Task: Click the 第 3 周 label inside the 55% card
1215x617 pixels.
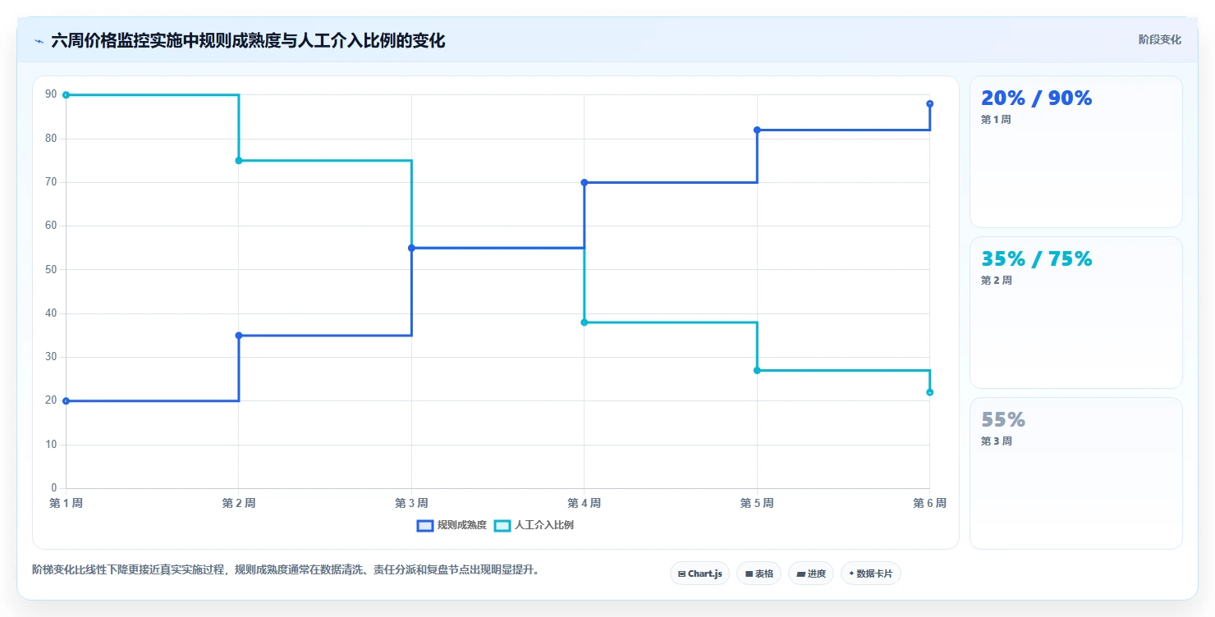Action: coord(996,441)
